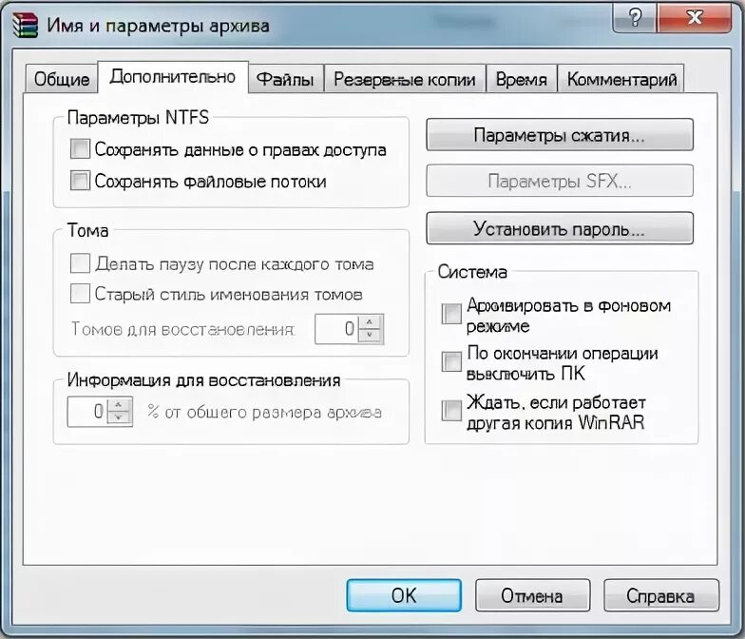This screenshot has width=745, height=639.
Task: Open help via Справка button
Action: click(661, 595)
